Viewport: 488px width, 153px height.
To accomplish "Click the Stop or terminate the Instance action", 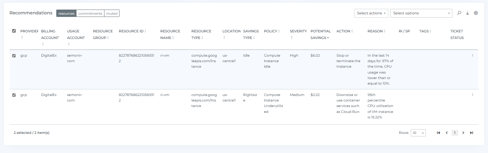I will pos(348,61).
